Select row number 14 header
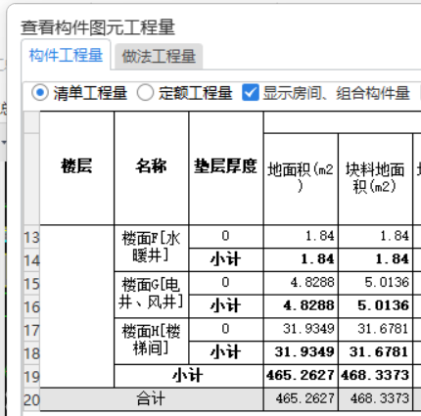Viewport: 421px width, 416px height. [31, 260]
